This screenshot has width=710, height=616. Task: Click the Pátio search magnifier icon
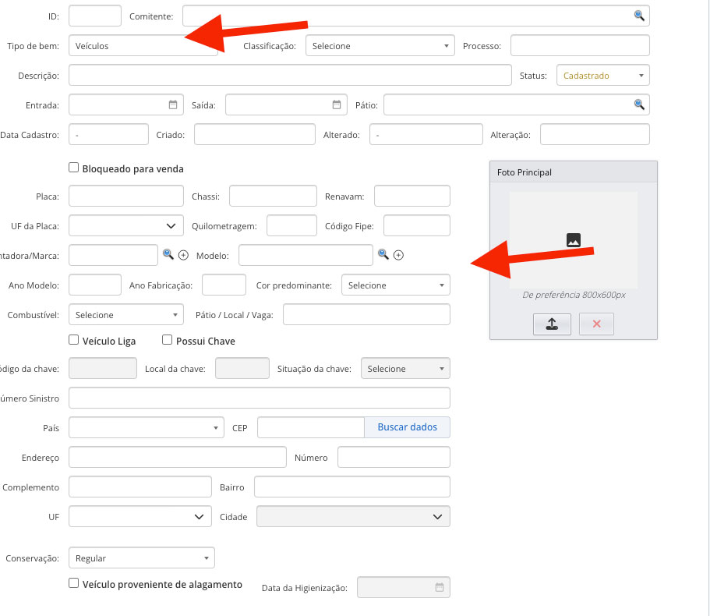tap(639, 104)
